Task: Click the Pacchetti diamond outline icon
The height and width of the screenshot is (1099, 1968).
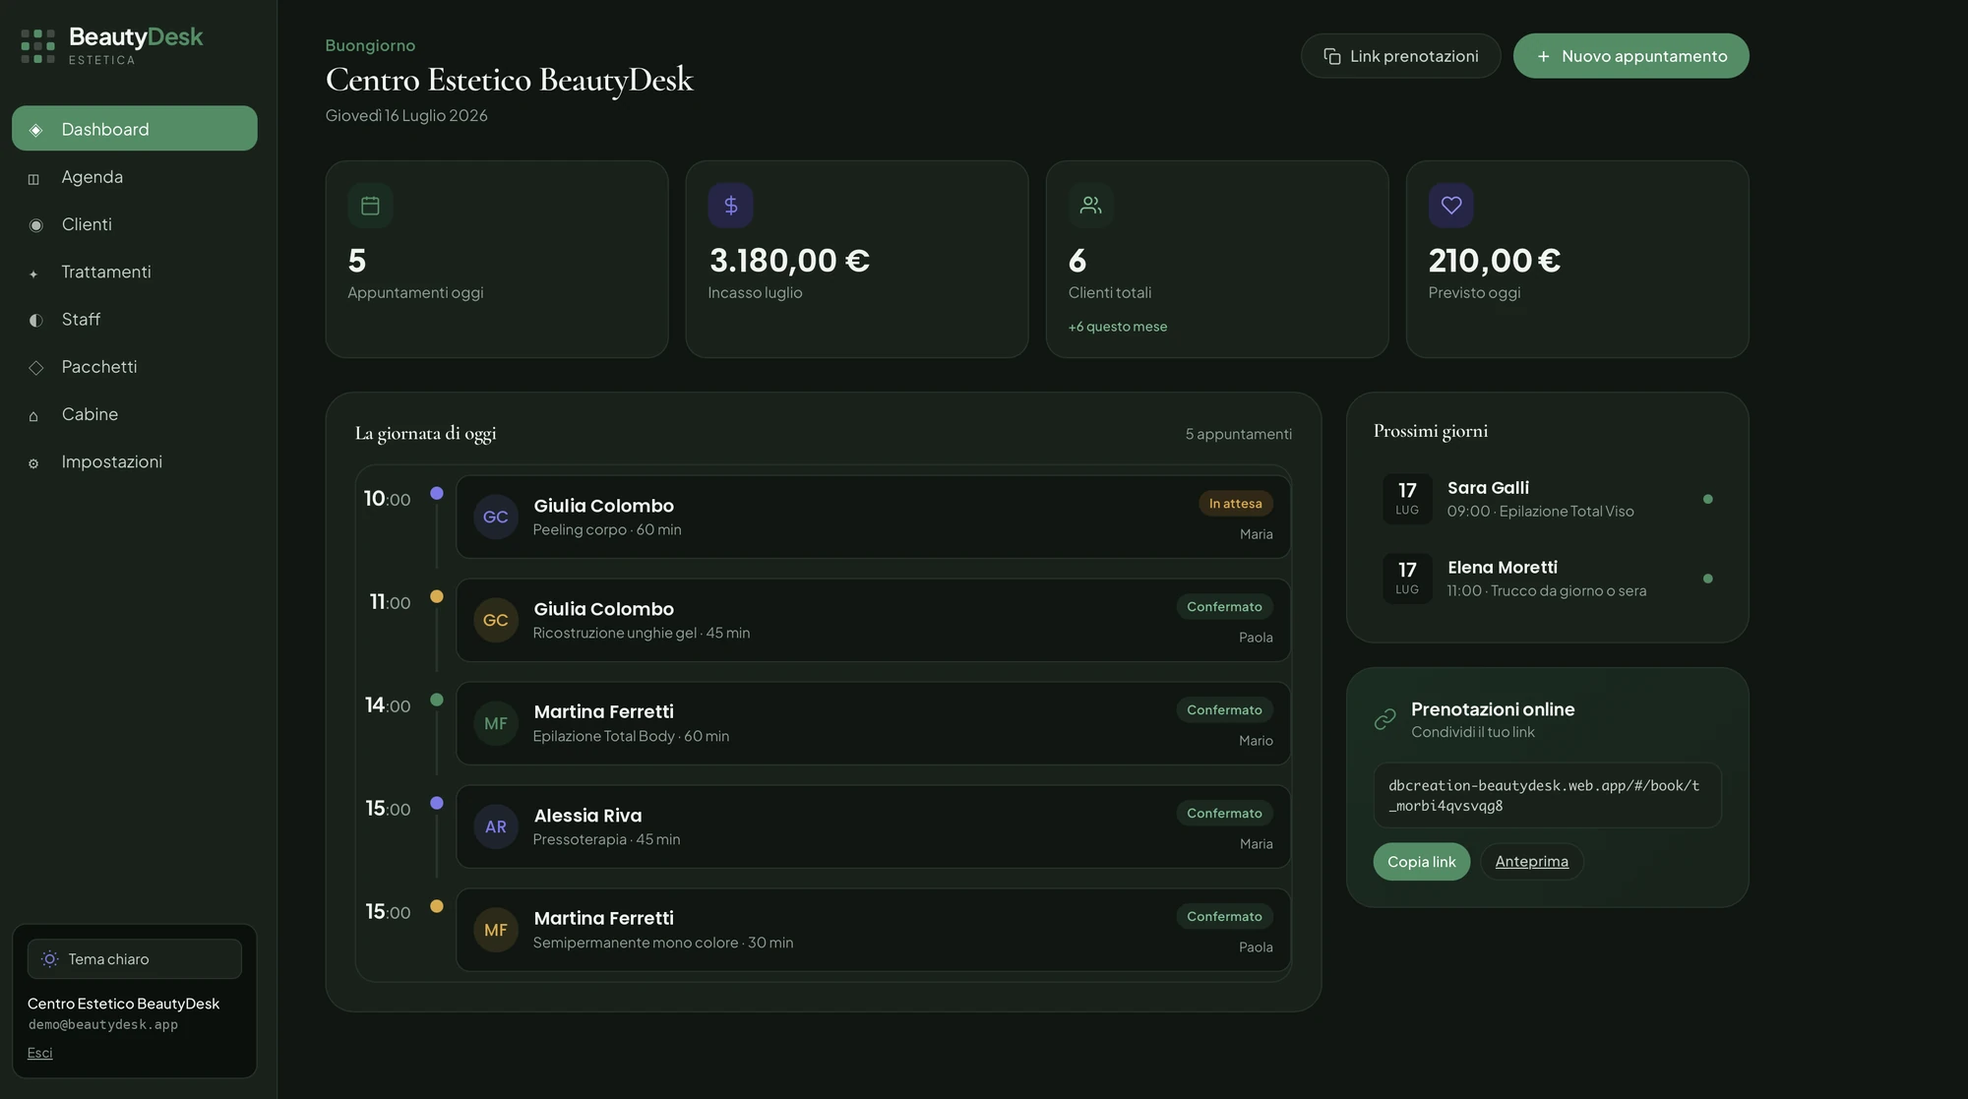Action: pos(35,368)
